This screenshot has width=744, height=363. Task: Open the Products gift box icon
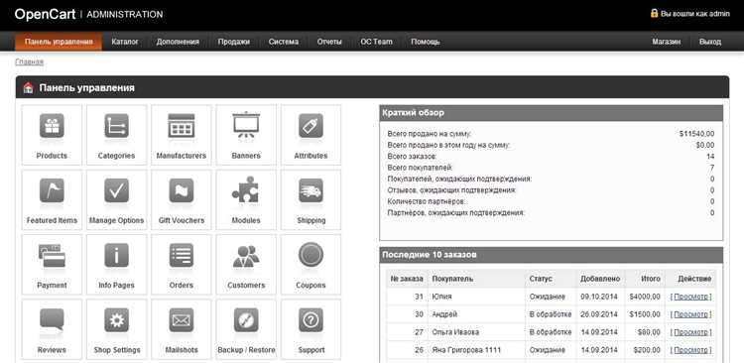tap(52, 127)
